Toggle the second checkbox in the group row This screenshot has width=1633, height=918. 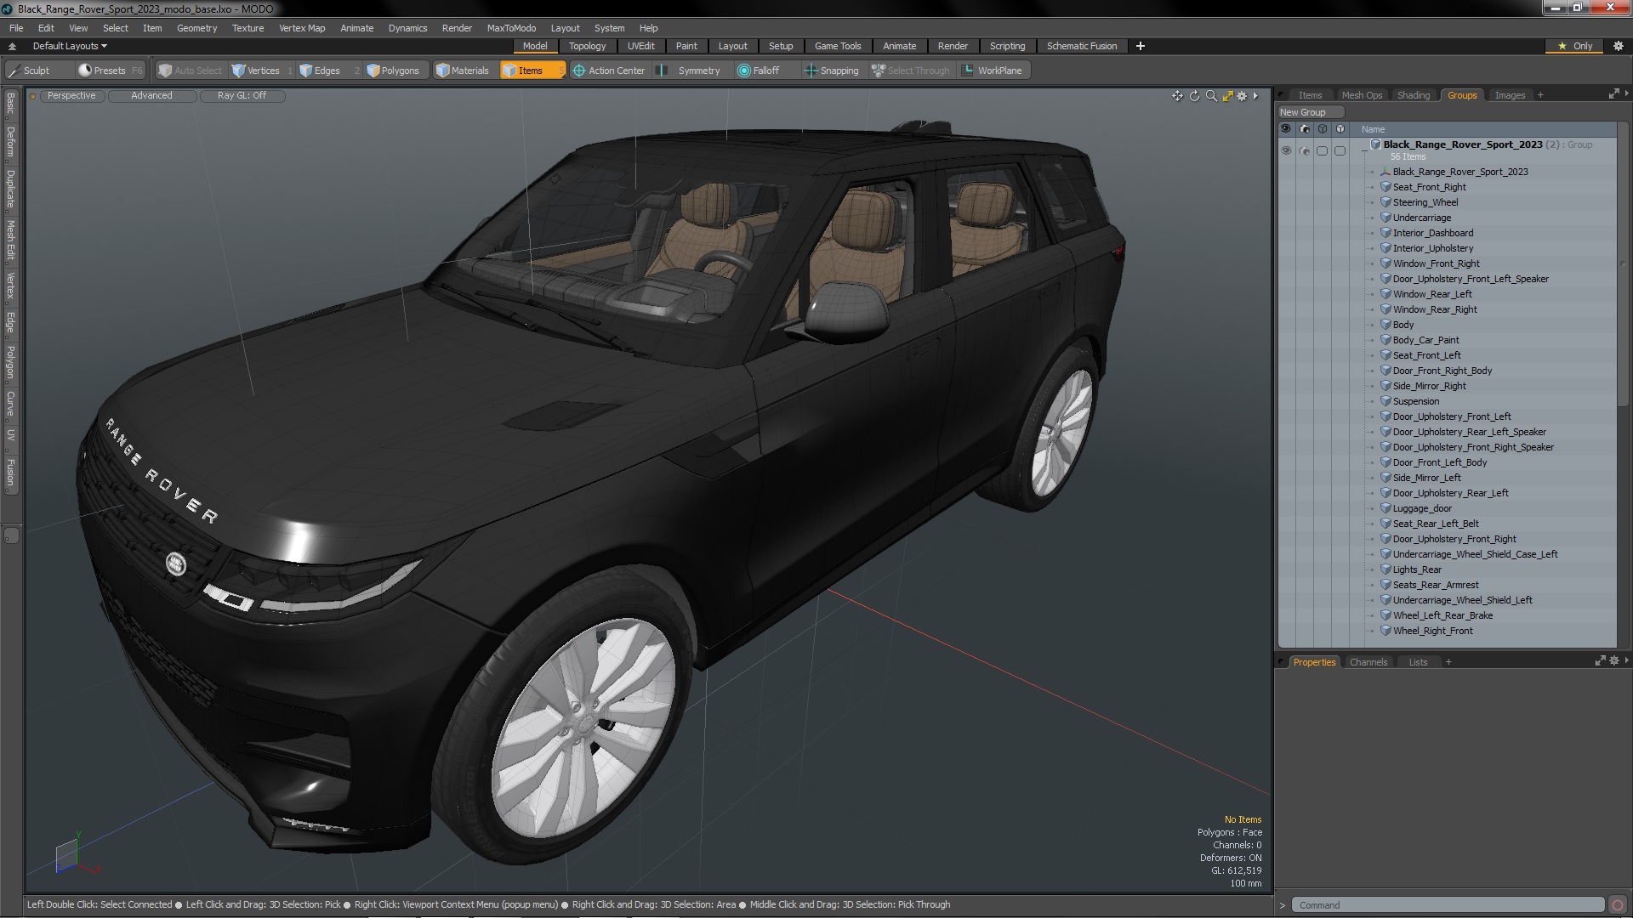pyautogui.click(x=1340, y=150)
